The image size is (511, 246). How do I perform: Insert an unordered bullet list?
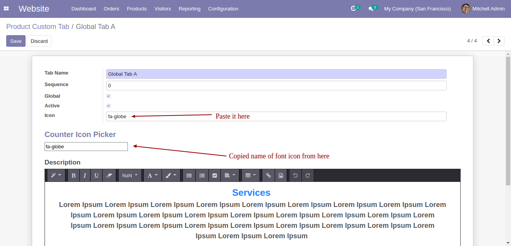coord(189,175)
